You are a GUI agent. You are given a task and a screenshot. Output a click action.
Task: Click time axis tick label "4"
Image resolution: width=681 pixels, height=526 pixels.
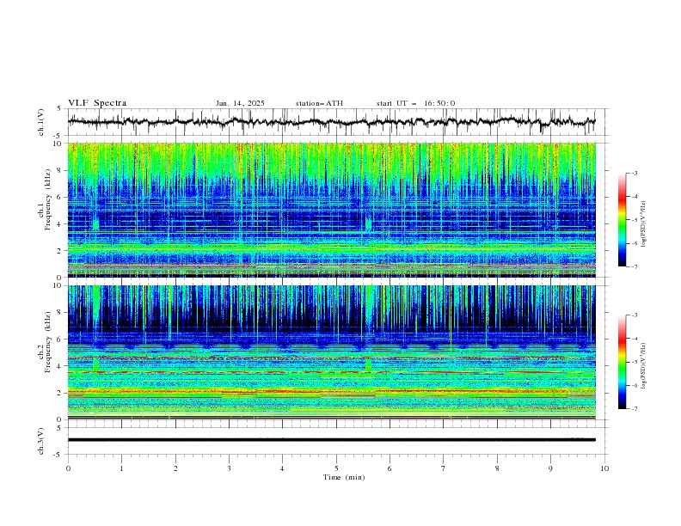tap(283, 468)
